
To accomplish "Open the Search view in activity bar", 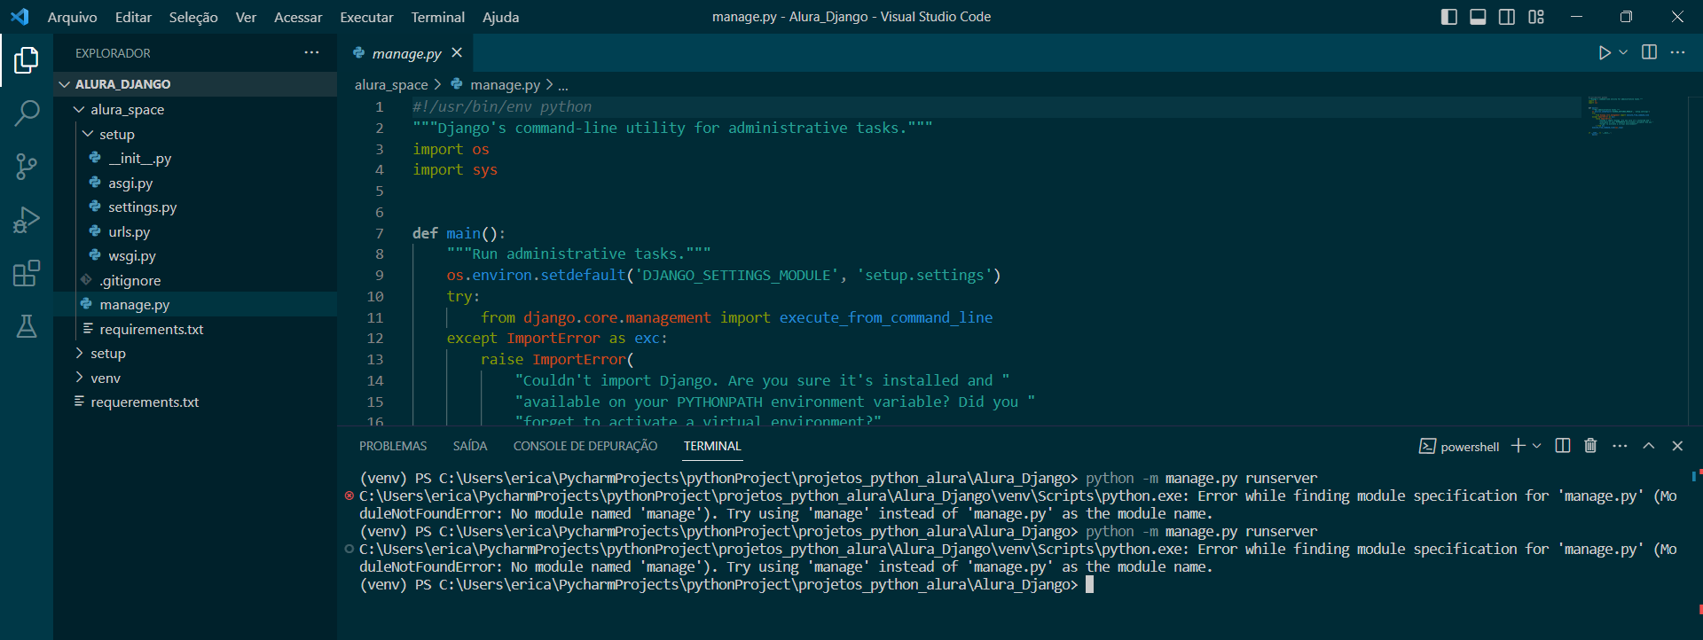I will (x=27, y=113).
